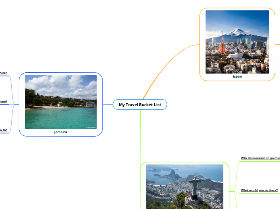Click the green branch line below central node
280x209 pixels.
[x=140, y=137]
